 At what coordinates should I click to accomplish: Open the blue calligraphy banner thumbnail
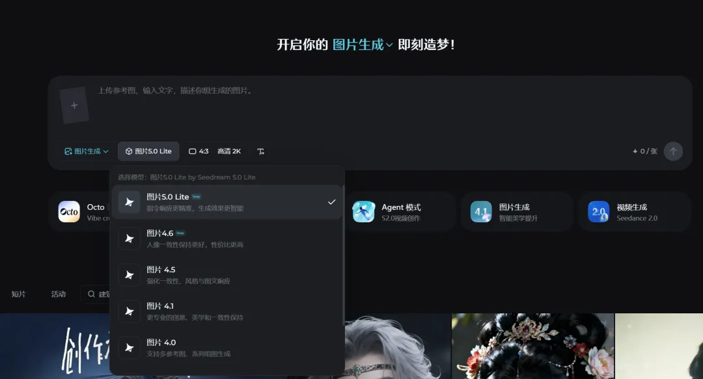point(55,346)
